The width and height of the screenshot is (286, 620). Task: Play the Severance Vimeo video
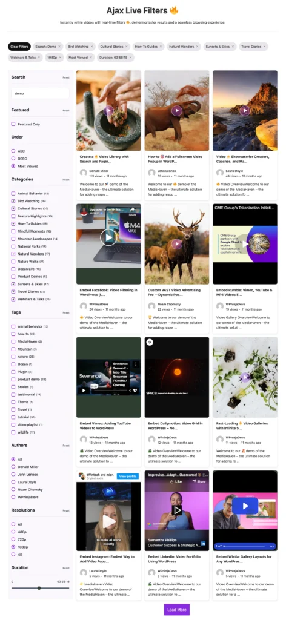coord(84,391)
